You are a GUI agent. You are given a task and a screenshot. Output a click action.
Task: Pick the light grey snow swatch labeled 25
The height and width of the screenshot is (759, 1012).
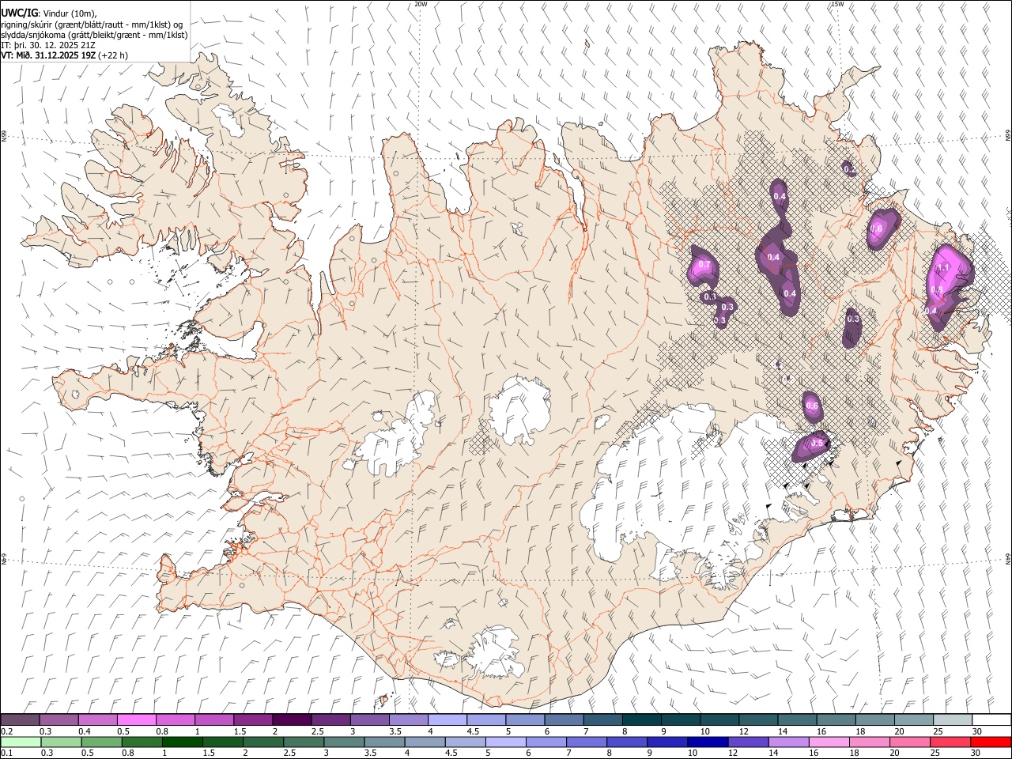(953, 720)
